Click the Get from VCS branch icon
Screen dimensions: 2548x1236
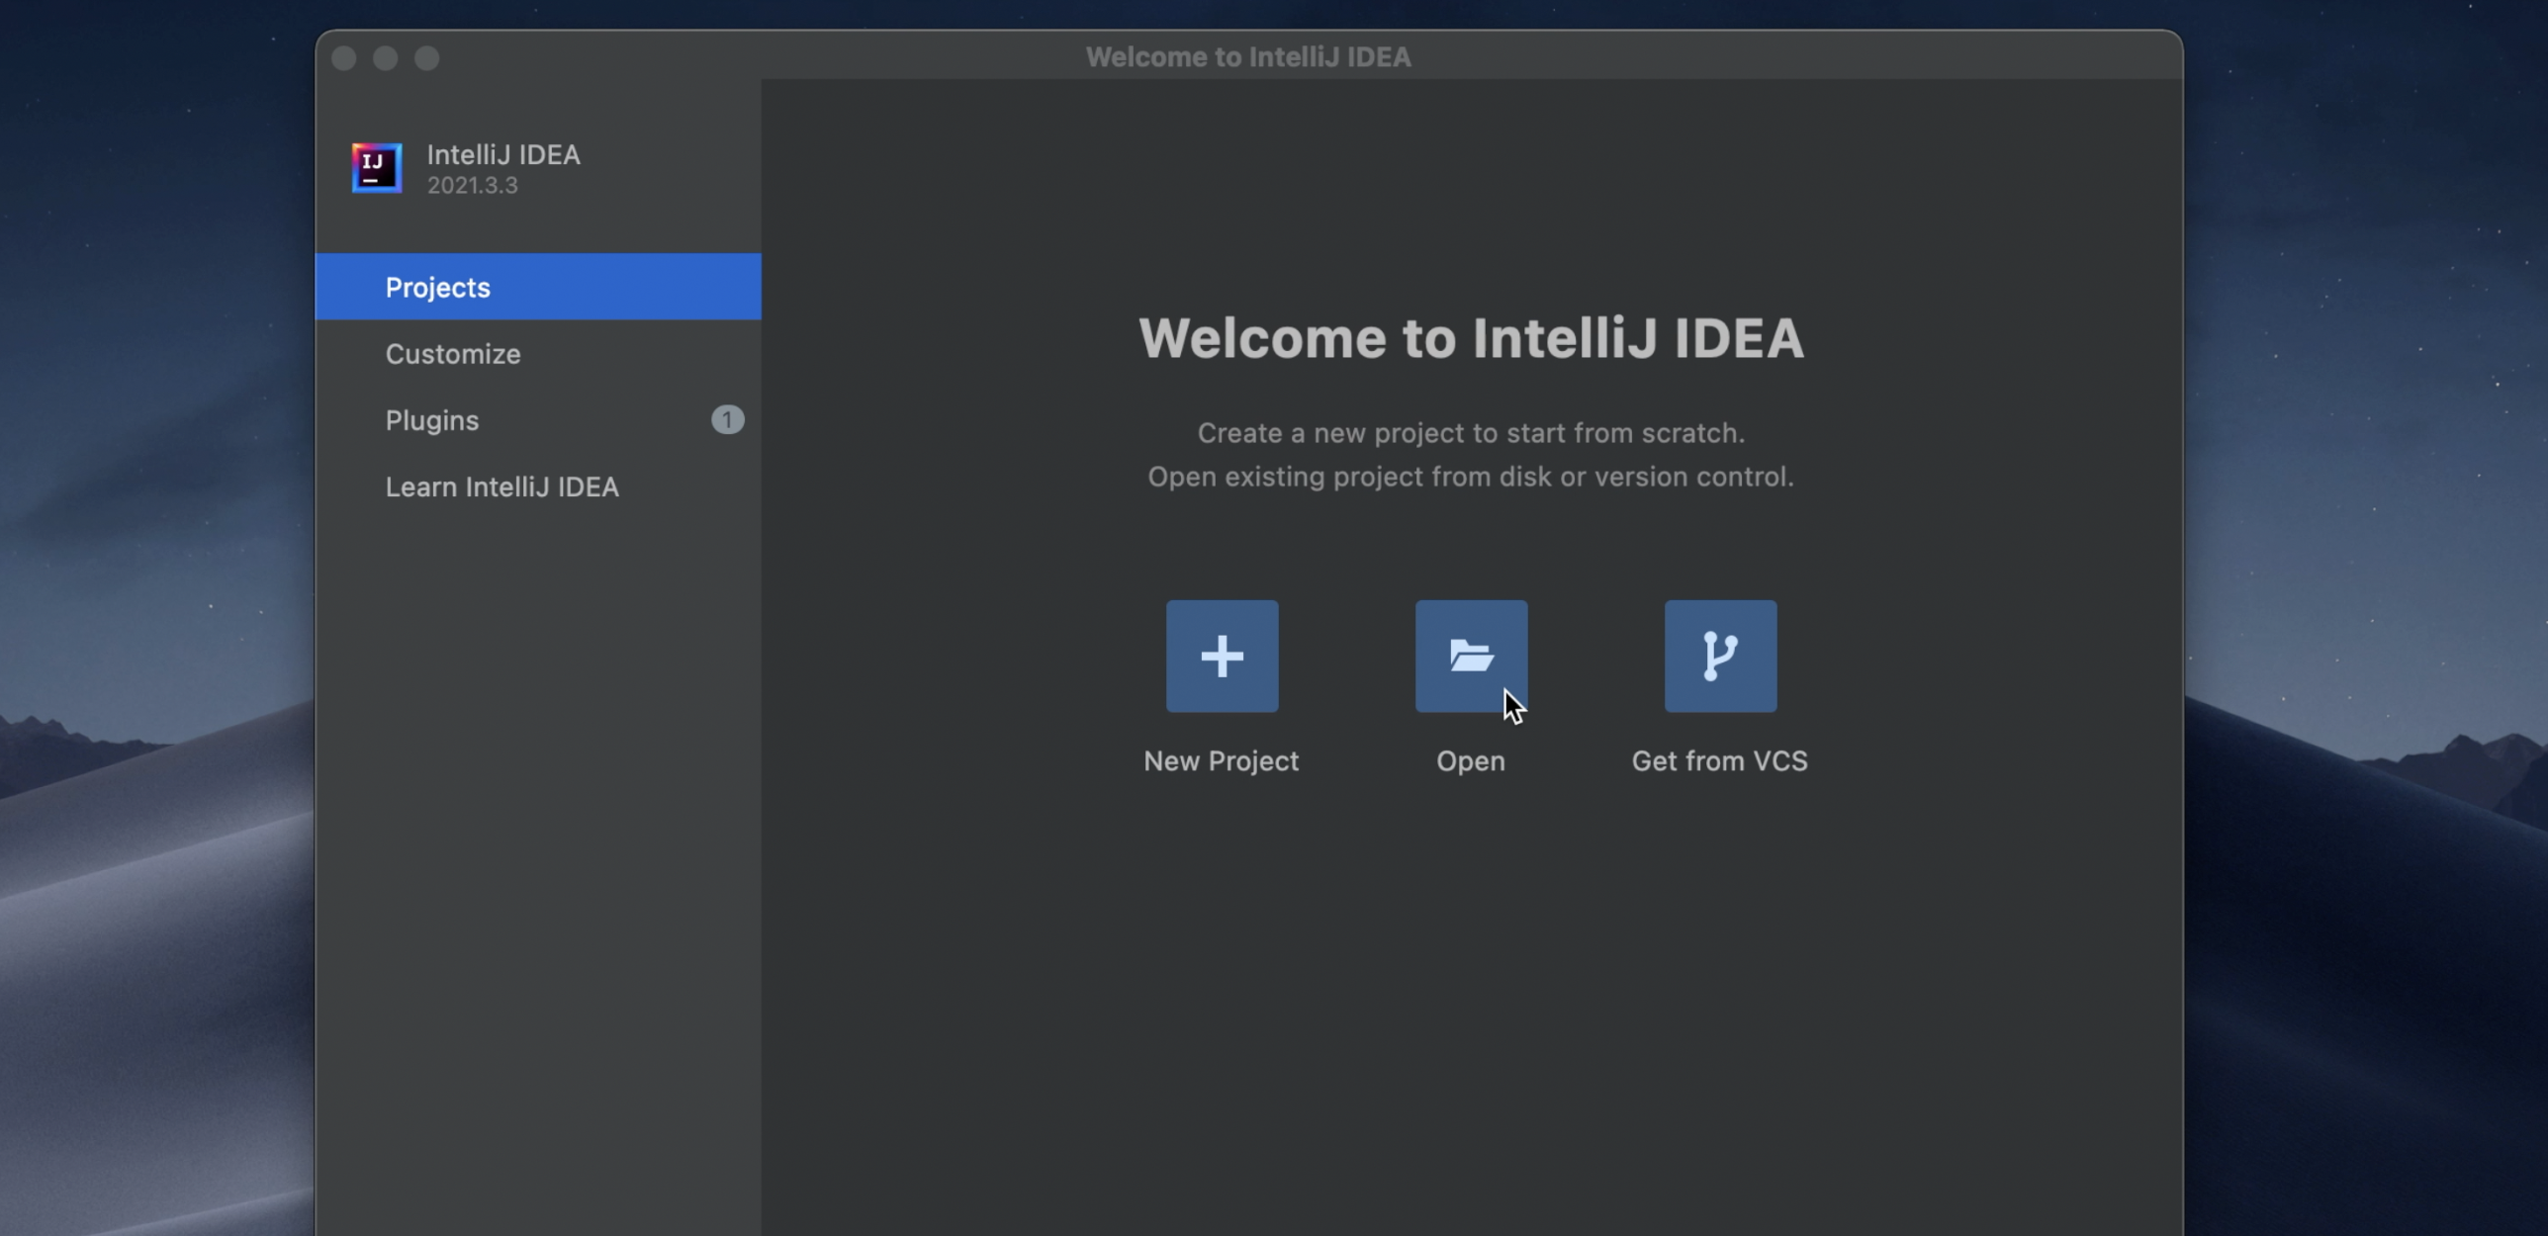(1720, 656)
